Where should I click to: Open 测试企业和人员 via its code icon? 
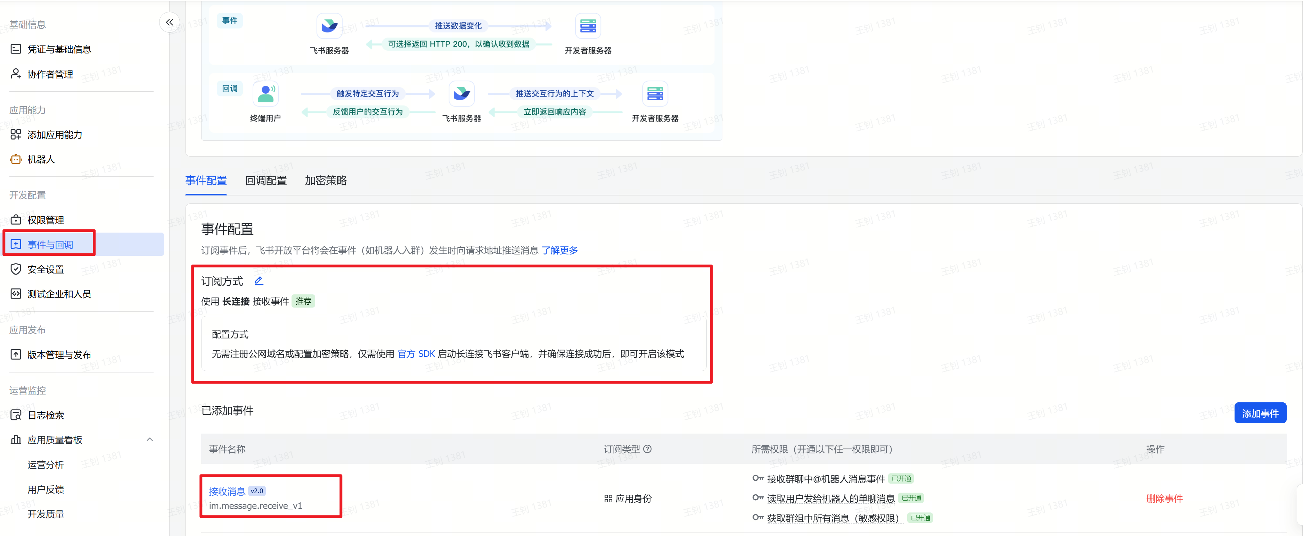(16, 293)
